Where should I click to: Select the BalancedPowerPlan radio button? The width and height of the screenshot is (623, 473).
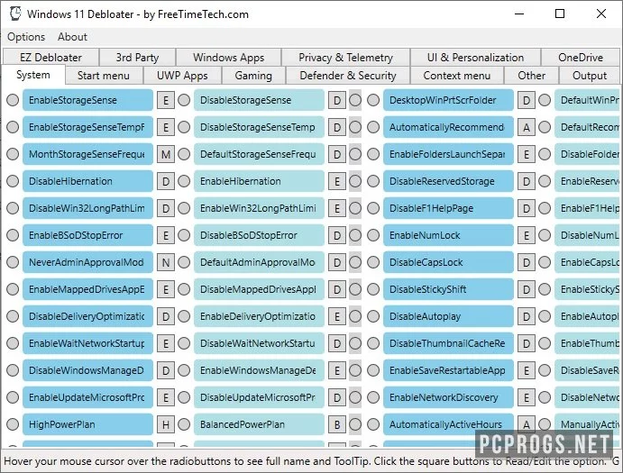pyautogui.click(x=184, y=424)
